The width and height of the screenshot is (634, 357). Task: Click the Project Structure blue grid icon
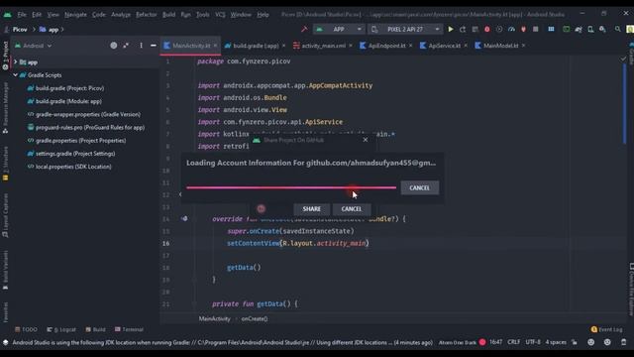pos(551,29)
